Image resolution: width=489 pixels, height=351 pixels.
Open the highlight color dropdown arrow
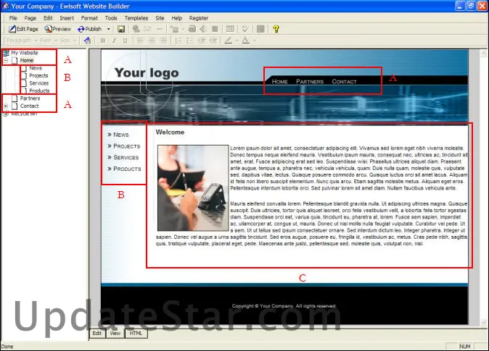[x=237, y=41]
